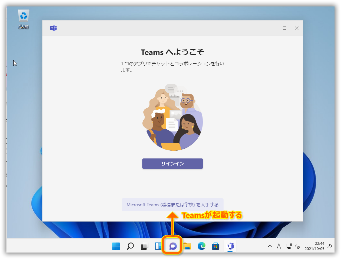Click the サインイン button

pos(172,164)
